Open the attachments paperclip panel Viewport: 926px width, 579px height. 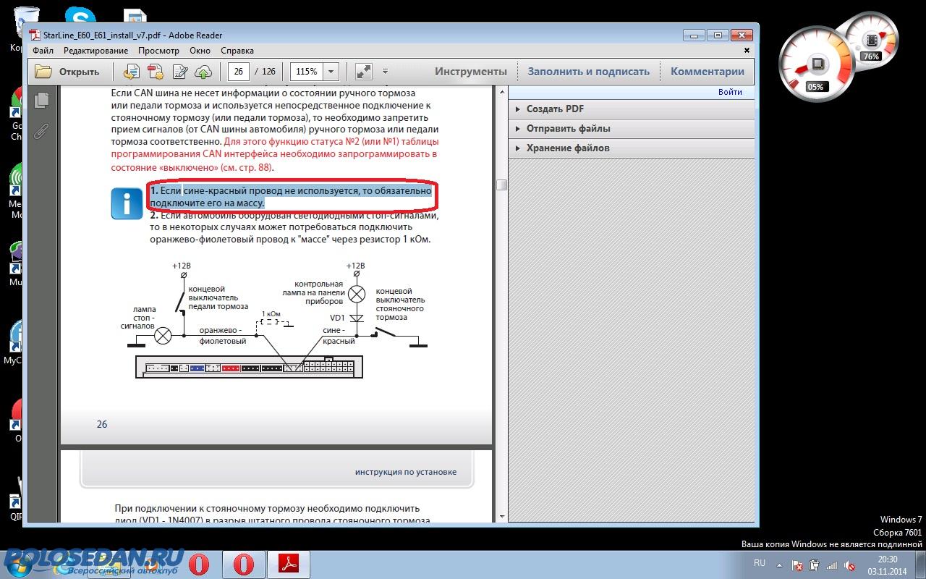pyautogui.click(x=42, y=131)
